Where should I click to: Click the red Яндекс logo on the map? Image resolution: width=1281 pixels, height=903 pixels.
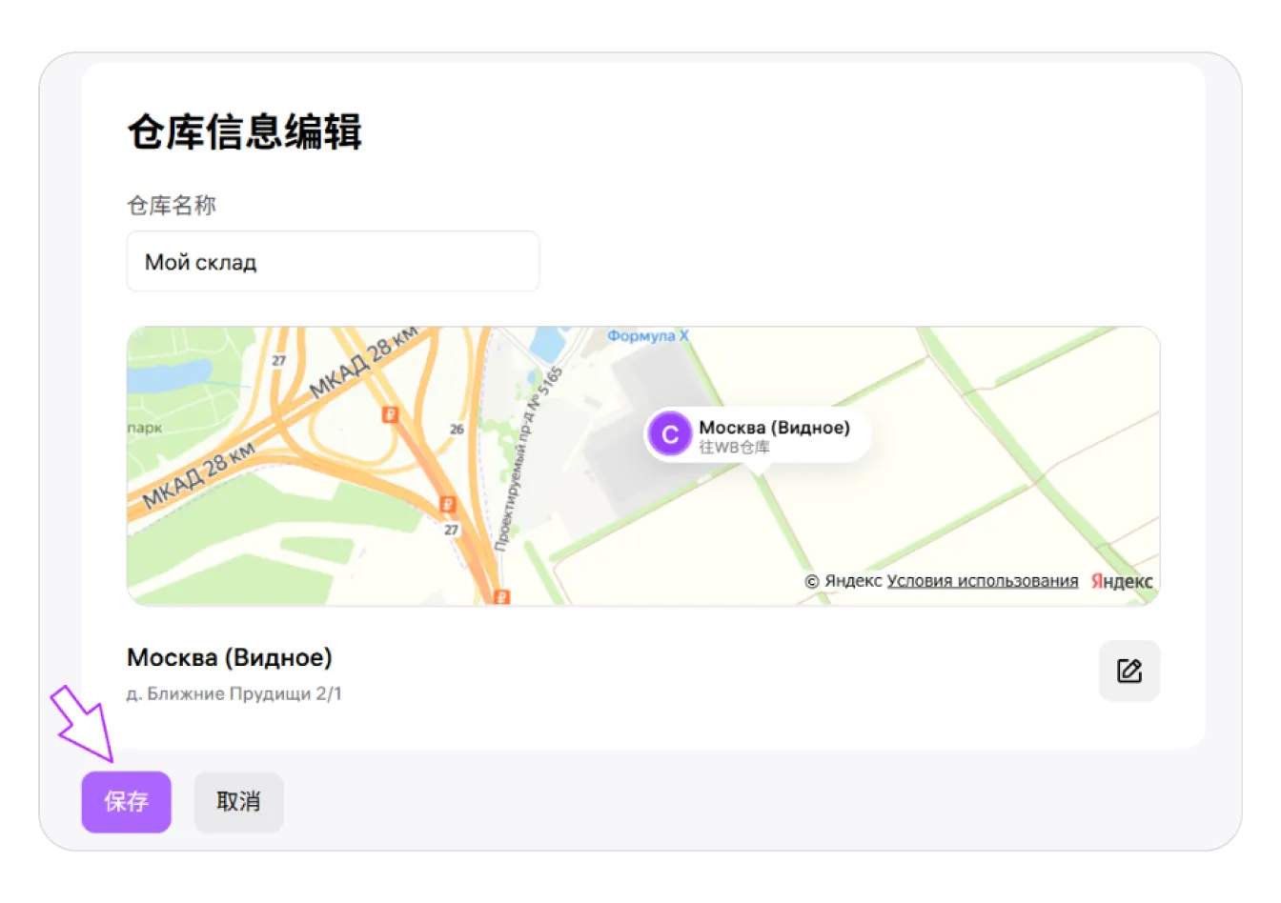tap(1120, 581)
